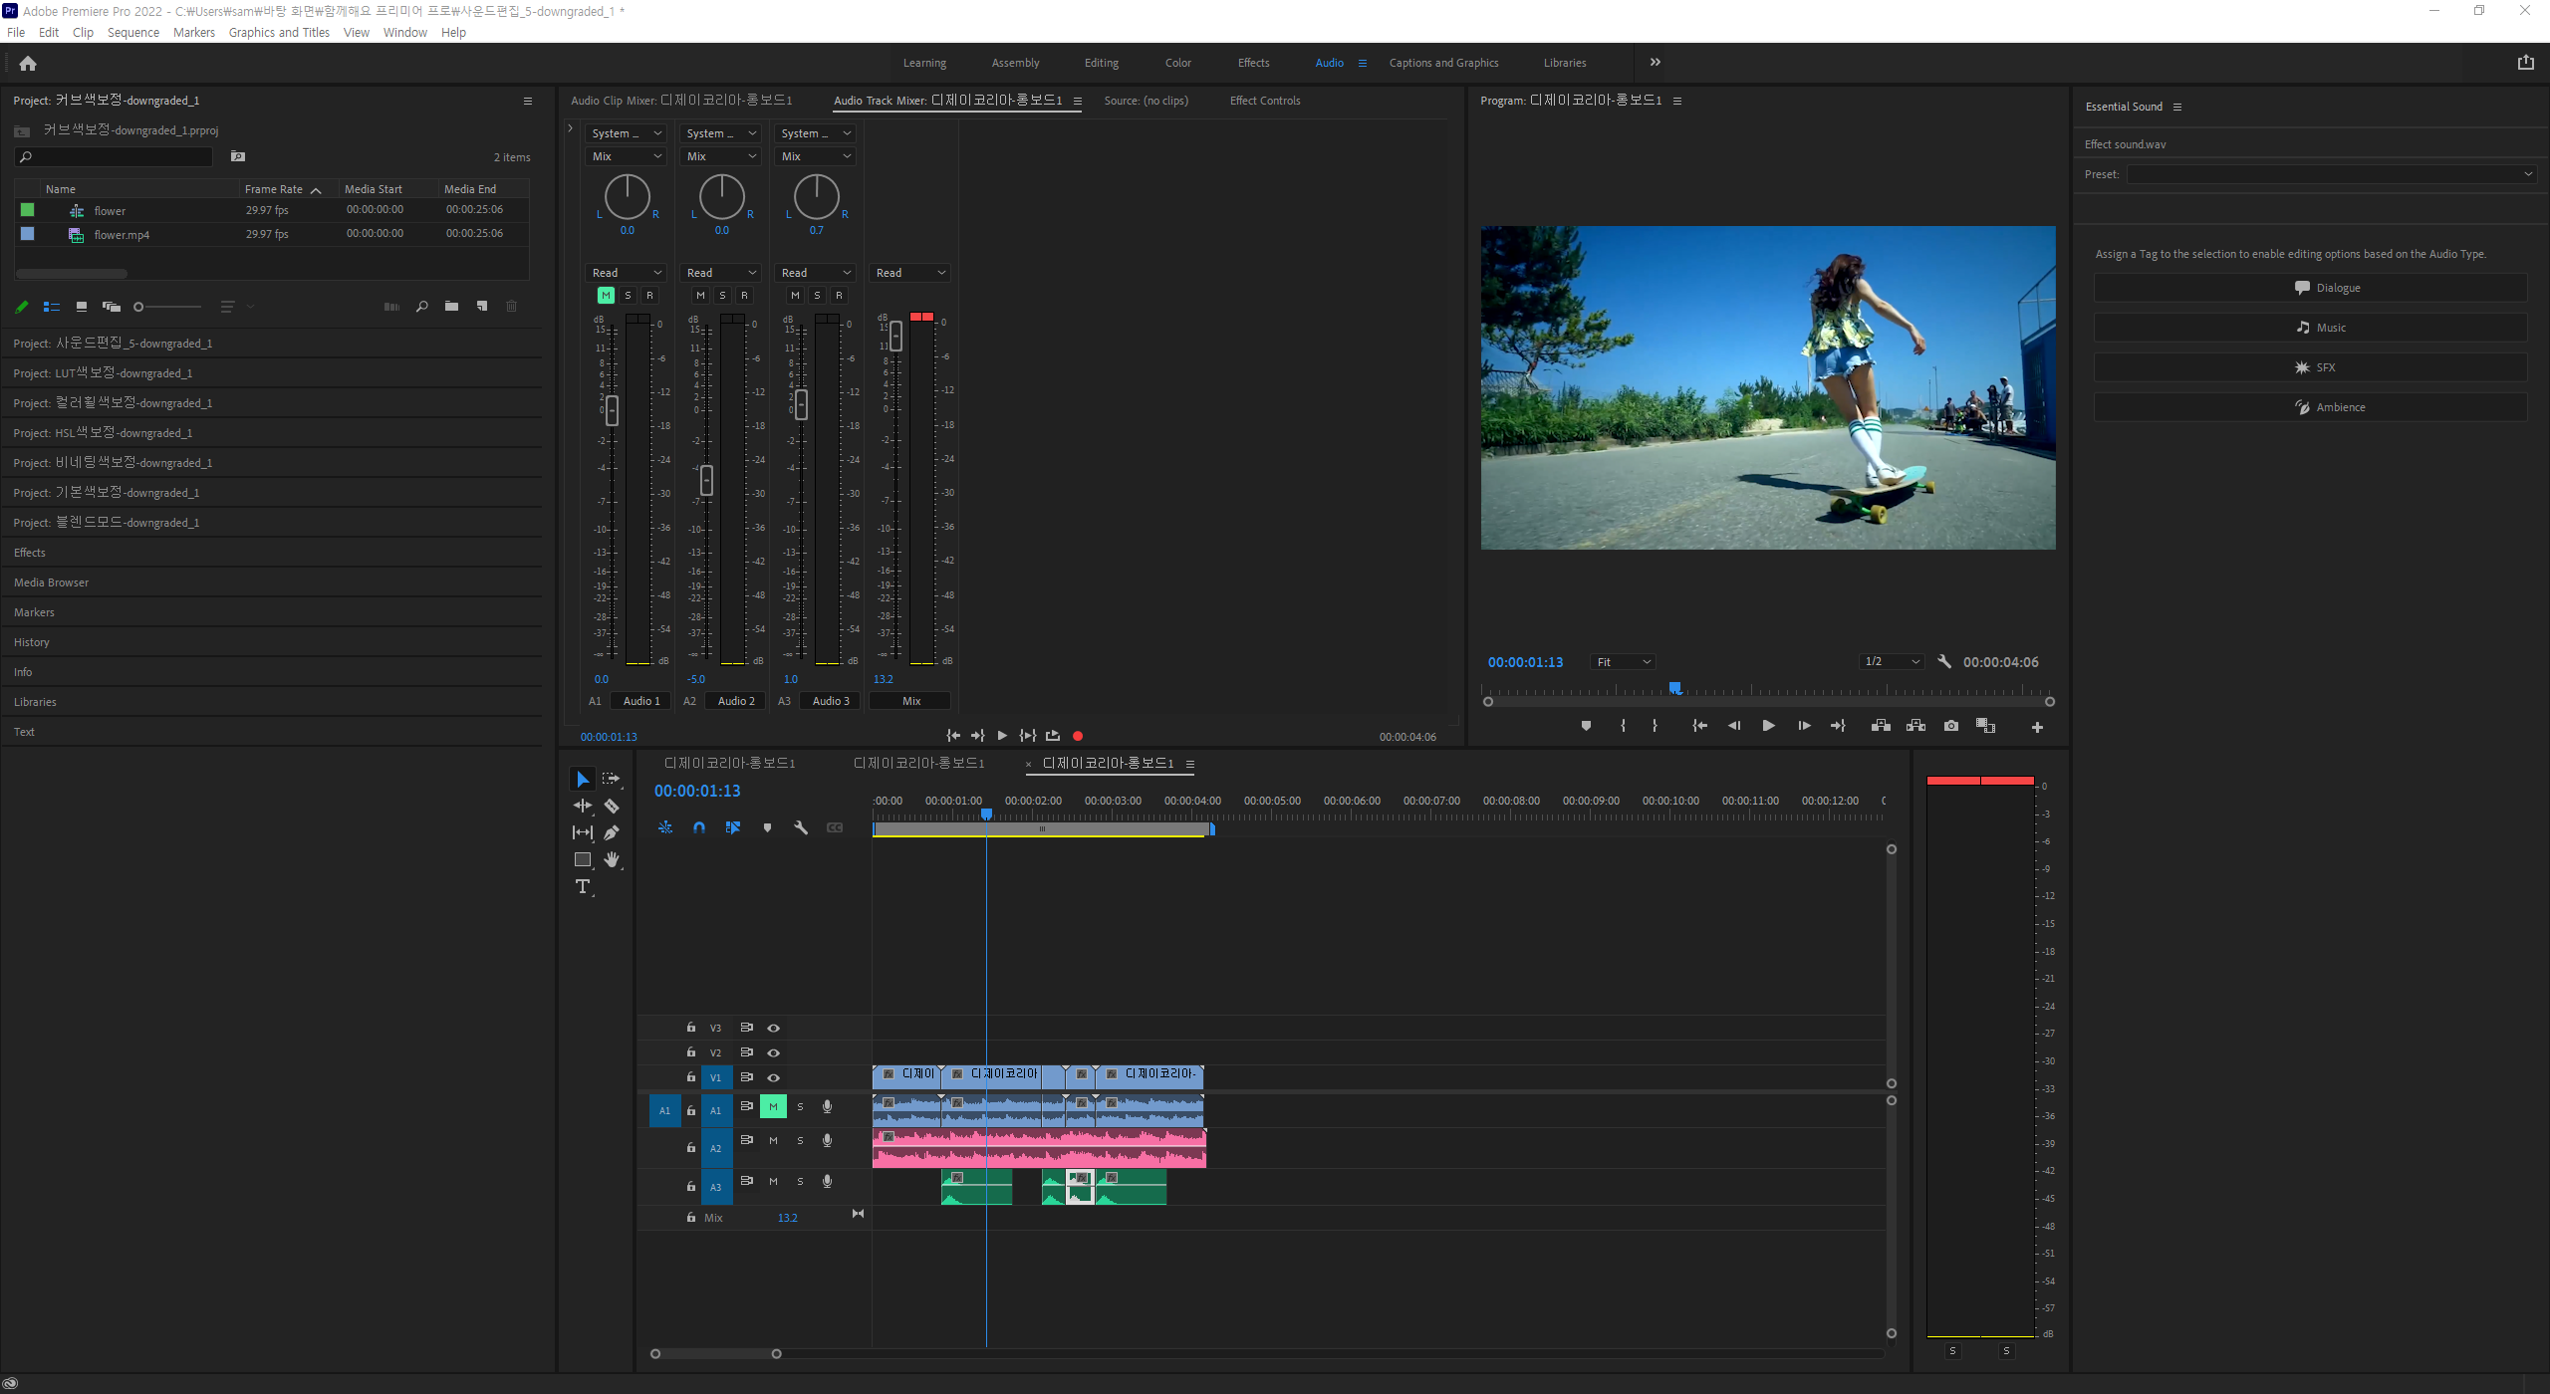Click the record button in Track Mixer
The height and width of the screenshot is (1394, 2550).
[x=1077, y=736]
